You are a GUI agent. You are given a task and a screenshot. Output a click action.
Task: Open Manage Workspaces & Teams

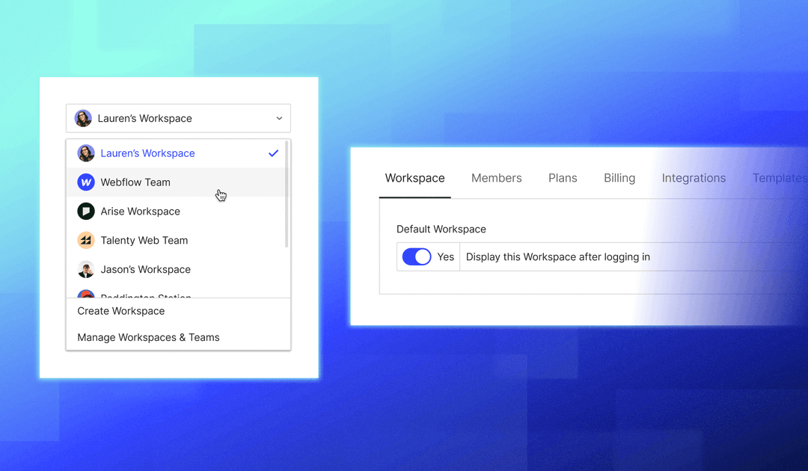click(x=147, y=337)
